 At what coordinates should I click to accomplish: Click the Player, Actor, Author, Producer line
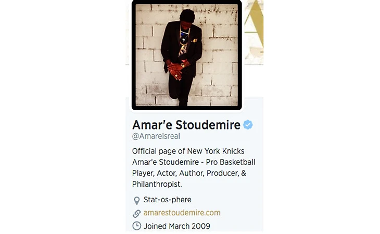[x=189, y=173]
